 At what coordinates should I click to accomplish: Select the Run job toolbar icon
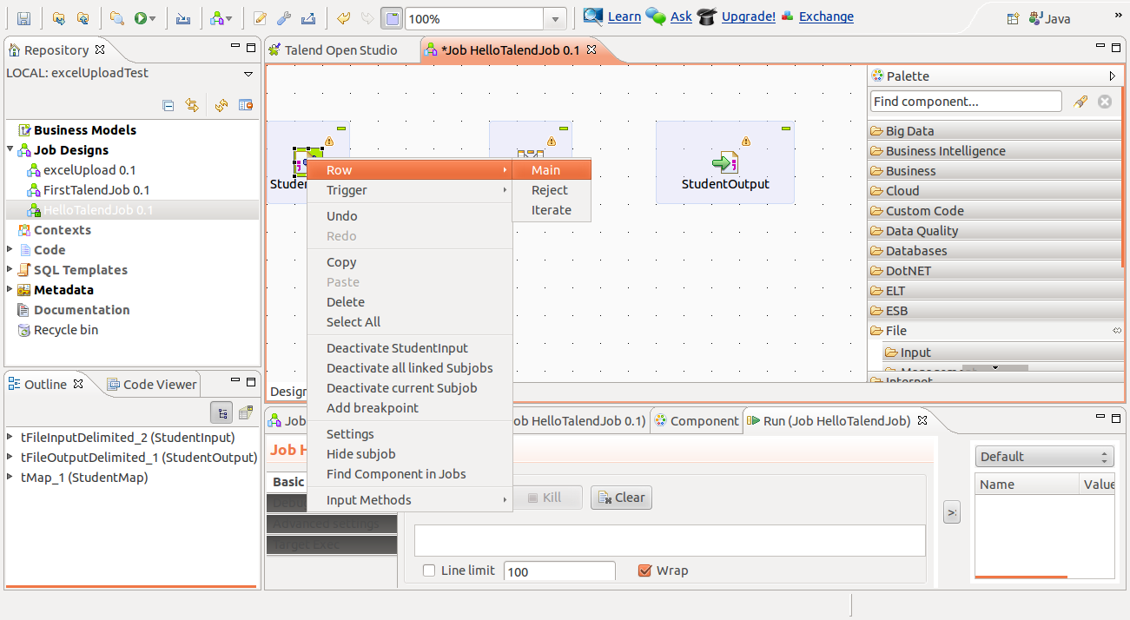pyautogui.click(x=141, y=17)
